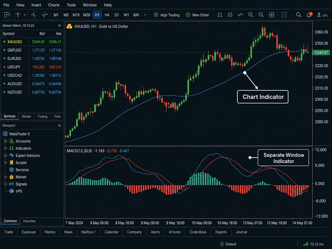Open the History tab in toolbox
The width and height of the screenshot is (332, 249).
50,232
